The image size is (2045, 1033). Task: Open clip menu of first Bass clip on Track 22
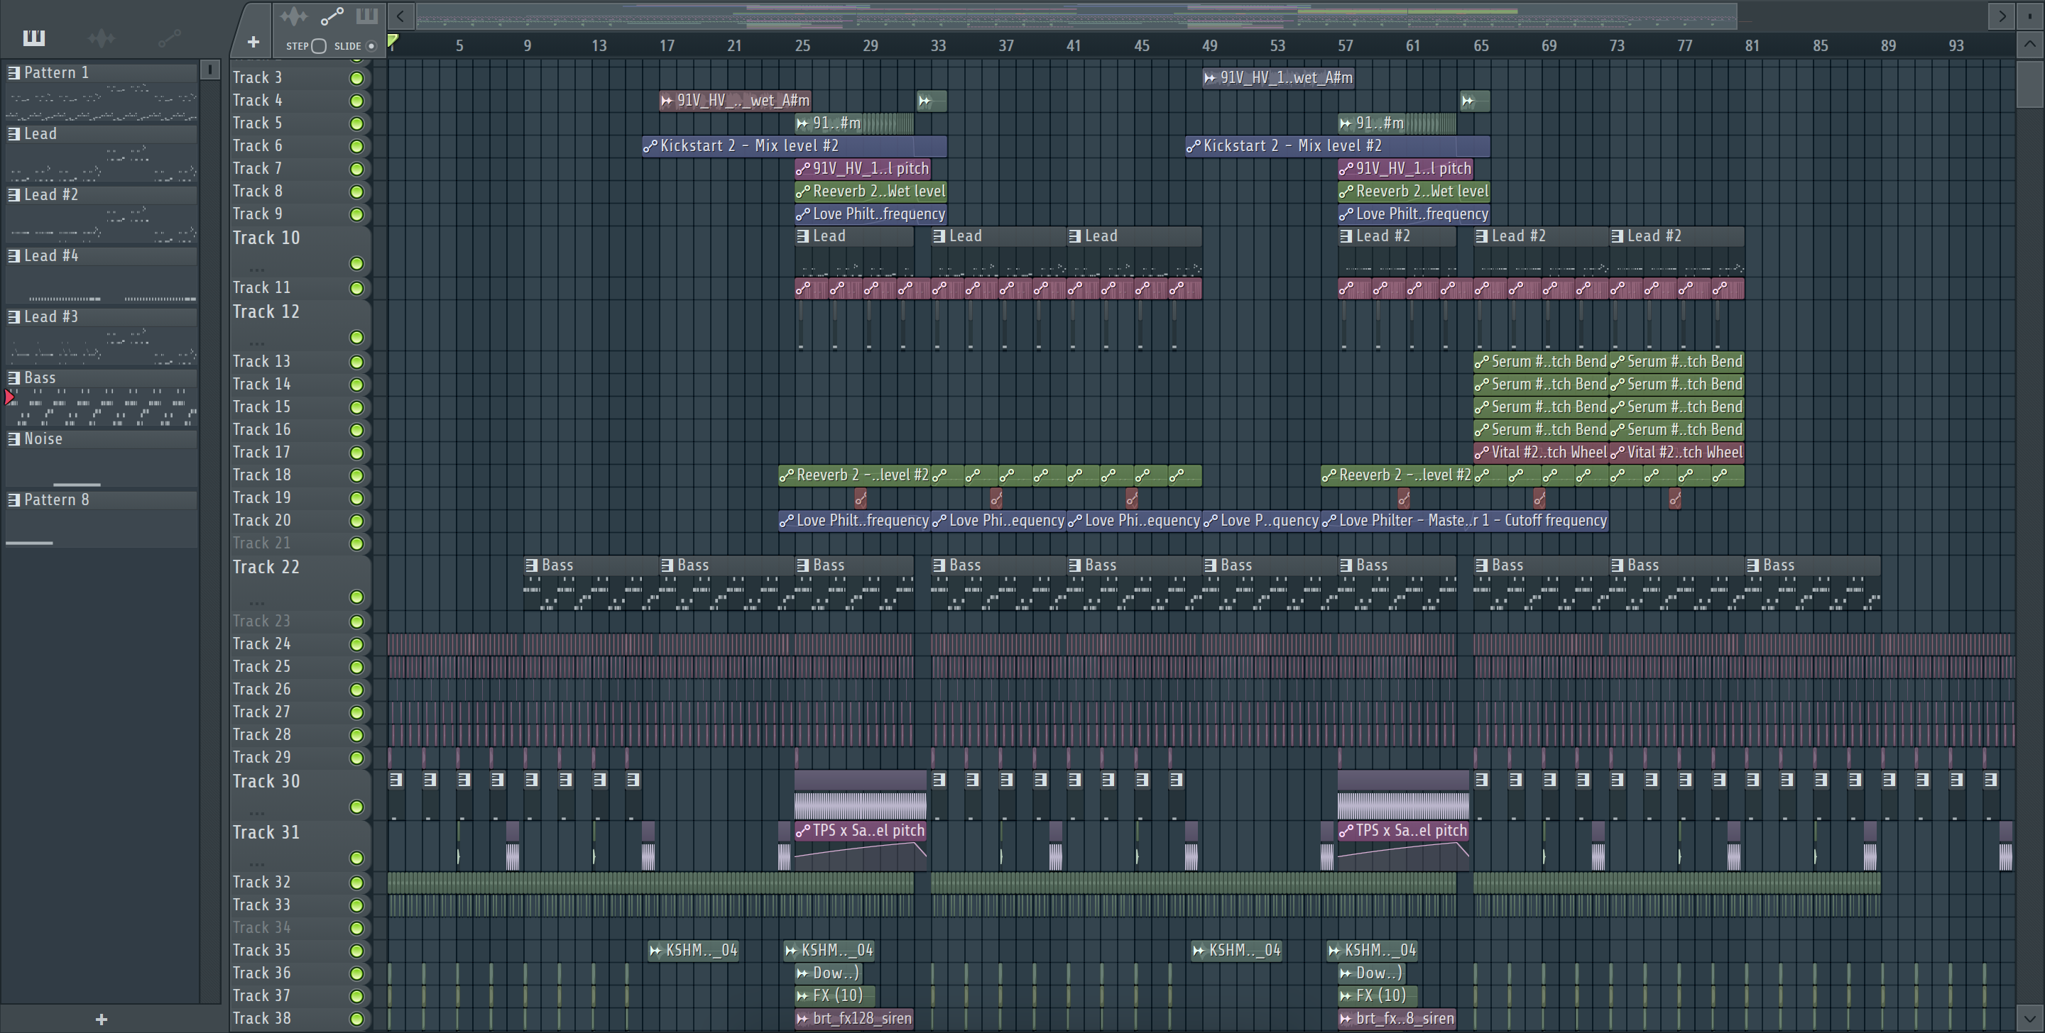click(x=531, y=565)
